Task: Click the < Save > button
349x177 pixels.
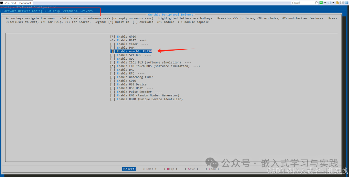Action: coord(191,169)
